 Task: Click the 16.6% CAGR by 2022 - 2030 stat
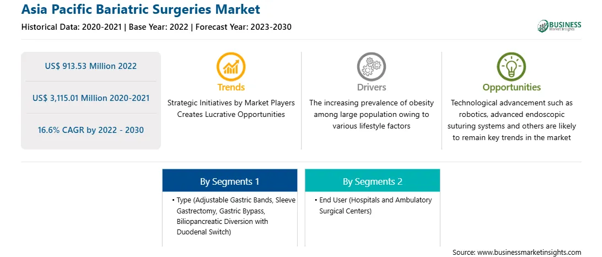[x=90, y=130]
